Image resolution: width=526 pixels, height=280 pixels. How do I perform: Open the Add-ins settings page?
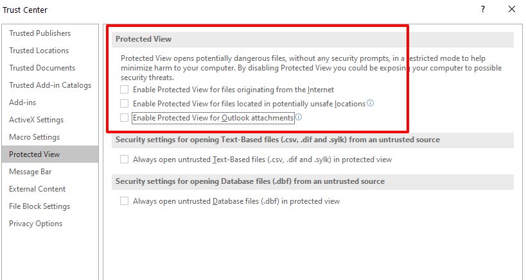point(23,103)
